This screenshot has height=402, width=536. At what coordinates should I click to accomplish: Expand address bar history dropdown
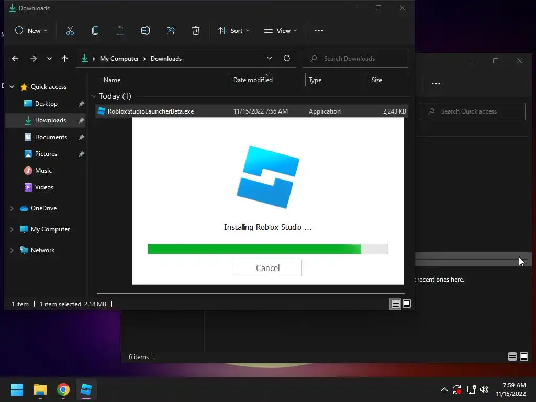270,58
